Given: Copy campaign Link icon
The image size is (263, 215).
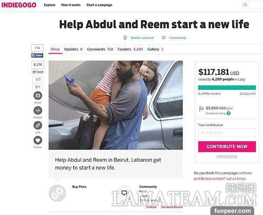Looking at the screenshot, I should click(x=38, y=125).
